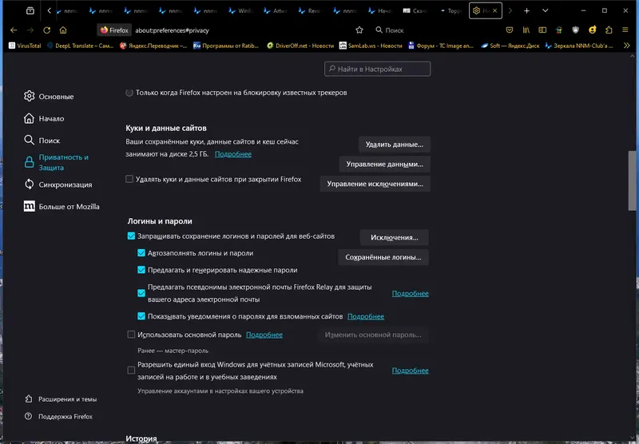Open the DeepL Translate bookmark
Screen dimensions: 639x444
tap(81, 46)
